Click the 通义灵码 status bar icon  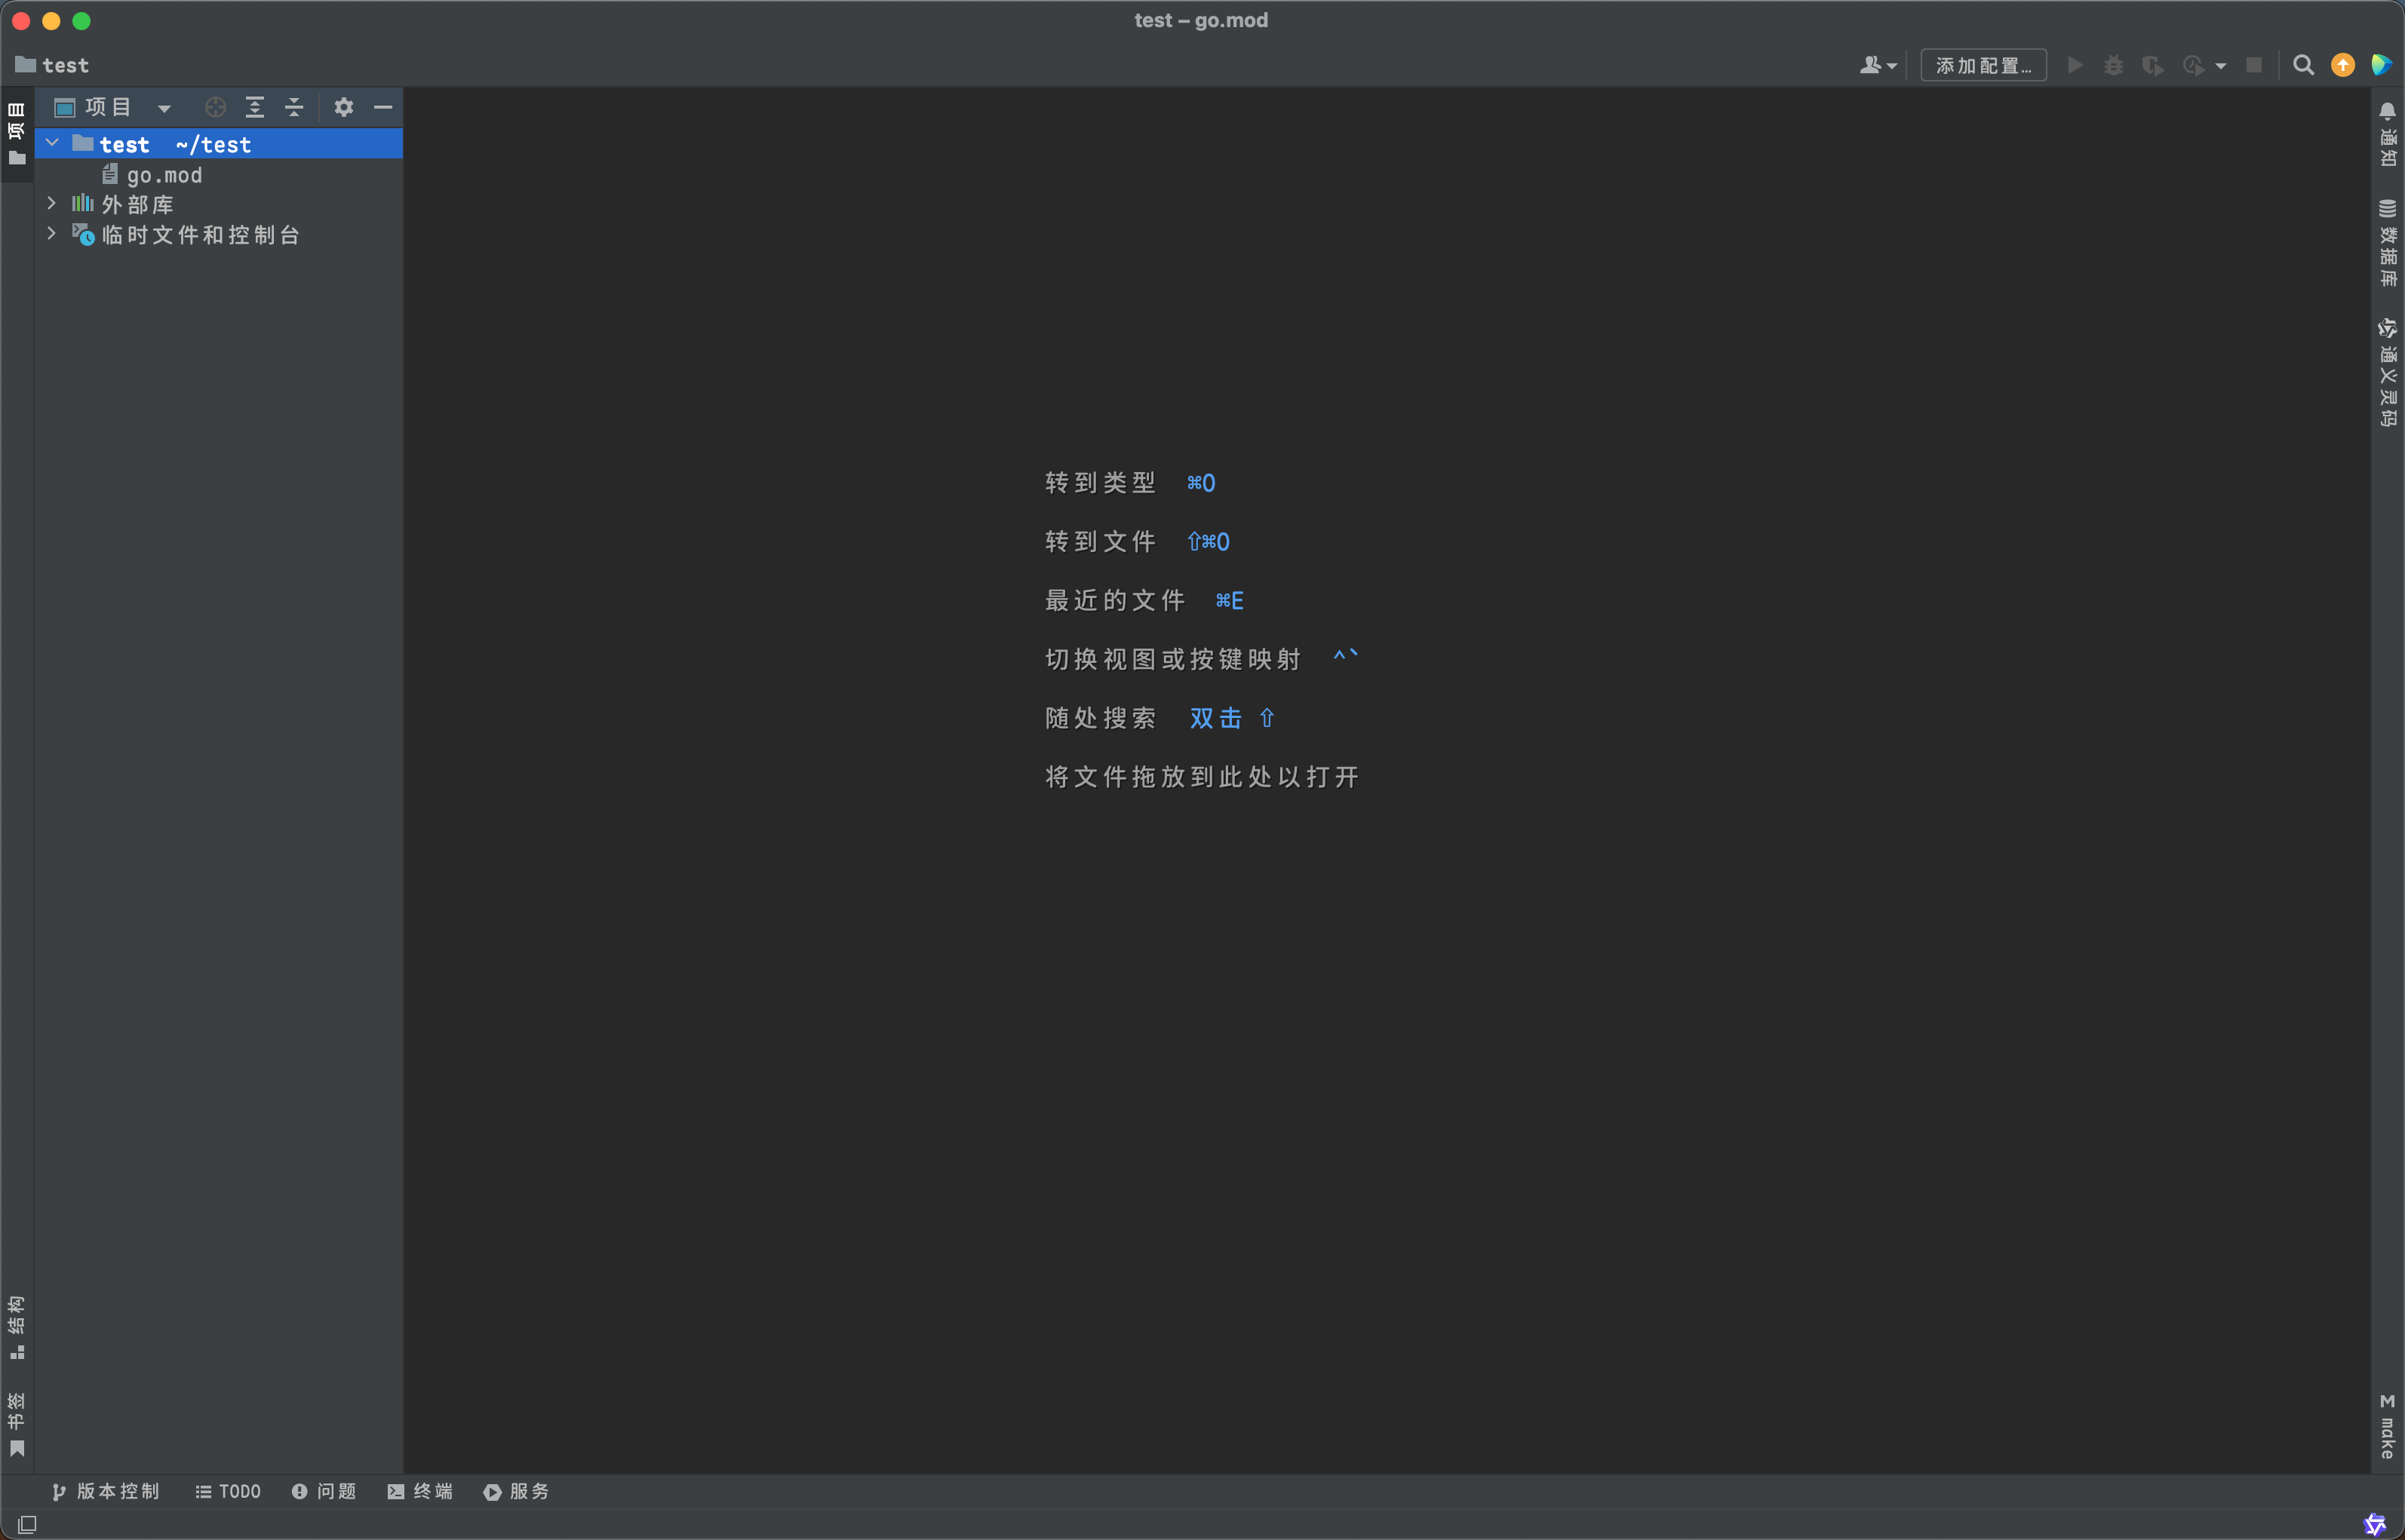coord(2375,1524)
